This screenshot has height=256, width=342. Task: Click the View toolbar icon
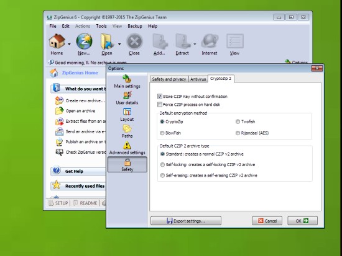pos(235,42)
